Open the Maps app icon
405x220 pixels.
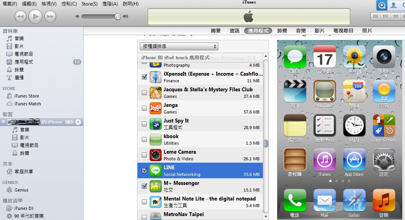pyautogui.click(x=354, y=91)
